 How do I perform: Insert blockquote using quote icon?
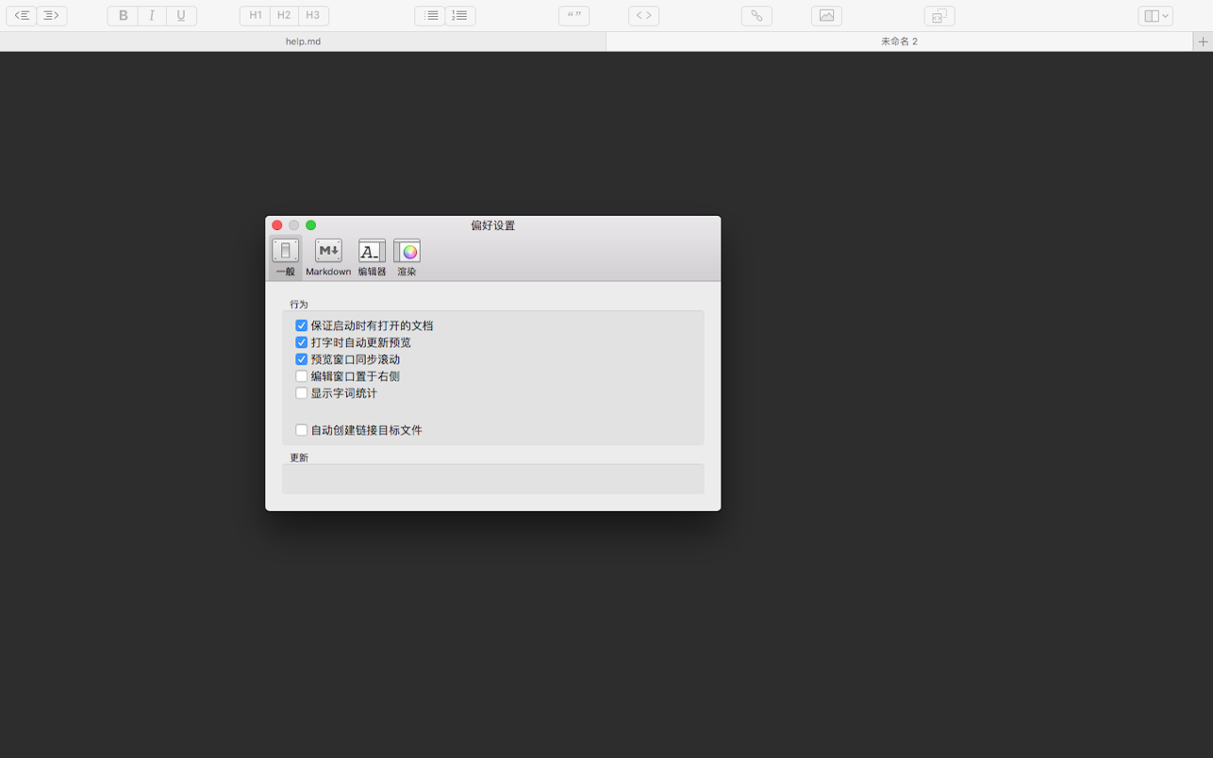[x=573, y=15]
